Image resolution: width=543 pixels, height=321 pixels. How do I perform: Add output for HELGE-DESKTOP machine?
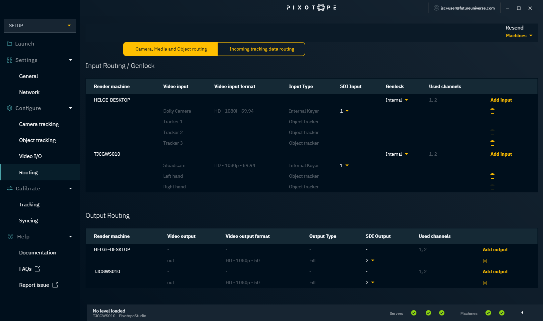[495, 250]
